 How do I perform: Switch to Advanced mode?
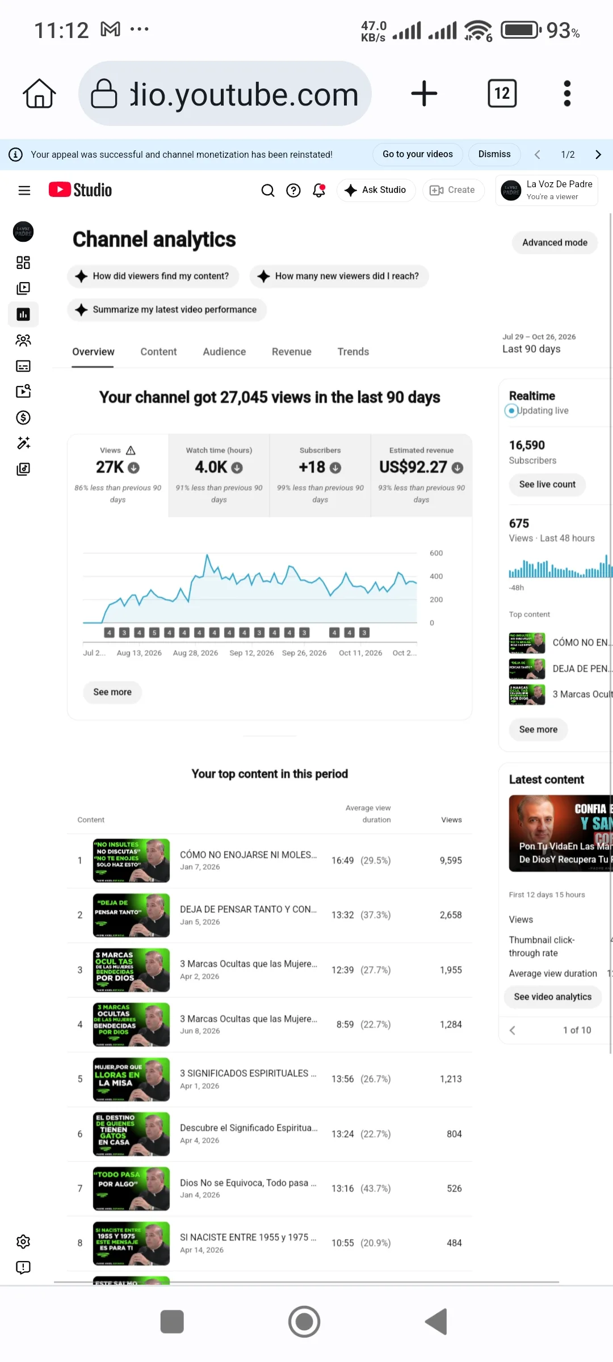[555, 242]
